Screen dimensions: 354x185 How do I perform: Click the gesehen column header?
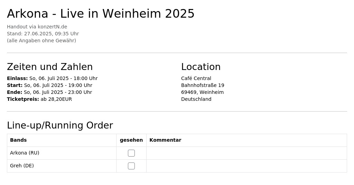pos(131,140)
